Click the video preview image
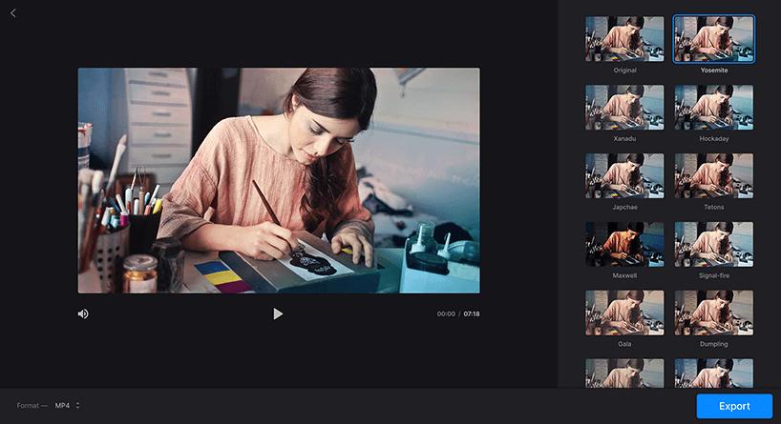The width and height of the screenshot is (781, 424). click(279, 180)
